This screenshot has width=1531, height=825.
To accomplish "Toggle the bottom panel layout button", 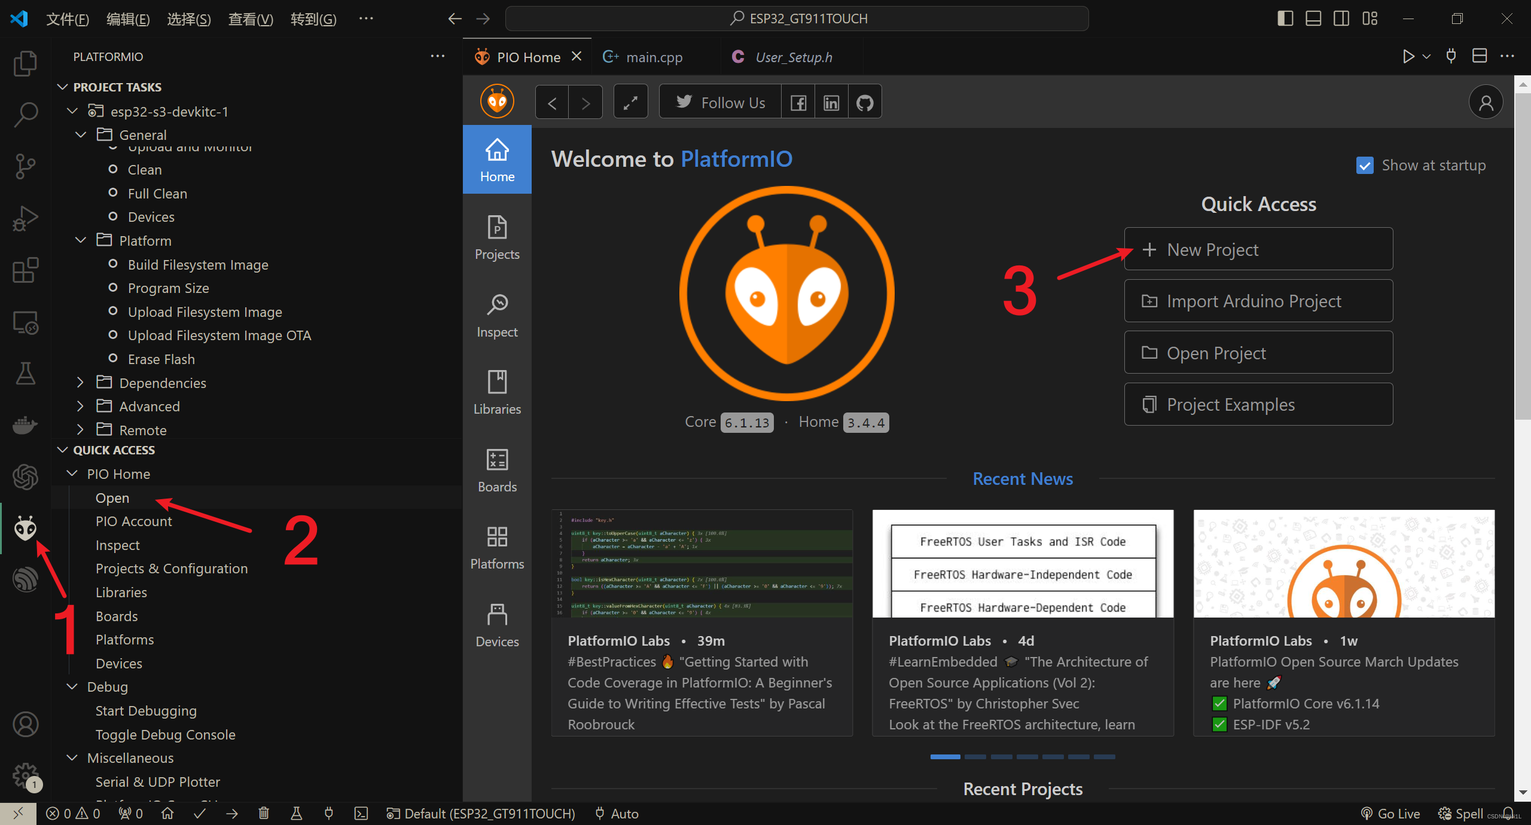I will click(1313, 19).
